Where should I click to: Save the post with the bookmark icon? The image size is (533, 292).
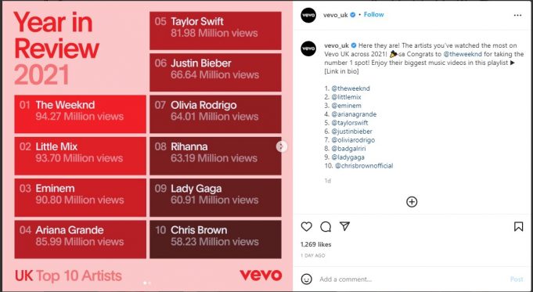(x=518, y=227)
